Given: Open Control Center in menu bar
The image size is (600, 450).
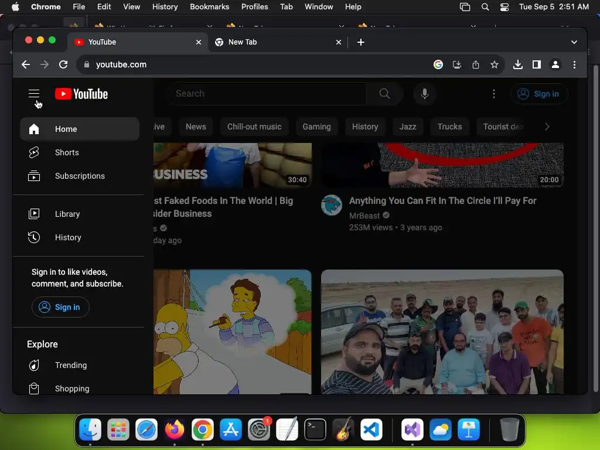Looking at the screenshot, I should [504, 6].
